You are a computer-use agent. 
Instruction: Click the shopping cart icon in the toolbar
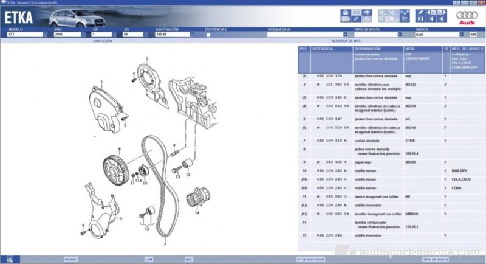click(x=405, y=19)
